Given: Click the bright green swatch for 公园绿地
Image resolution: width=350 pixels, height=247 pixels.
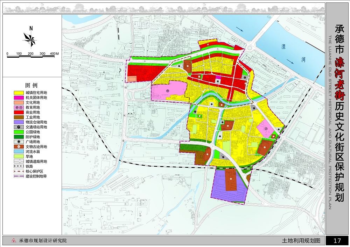Looking at the screenshot, I should (19, 132).
